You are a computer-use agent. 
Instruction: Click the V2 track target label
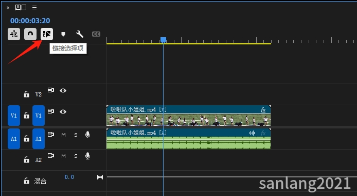tap(39, 94)
